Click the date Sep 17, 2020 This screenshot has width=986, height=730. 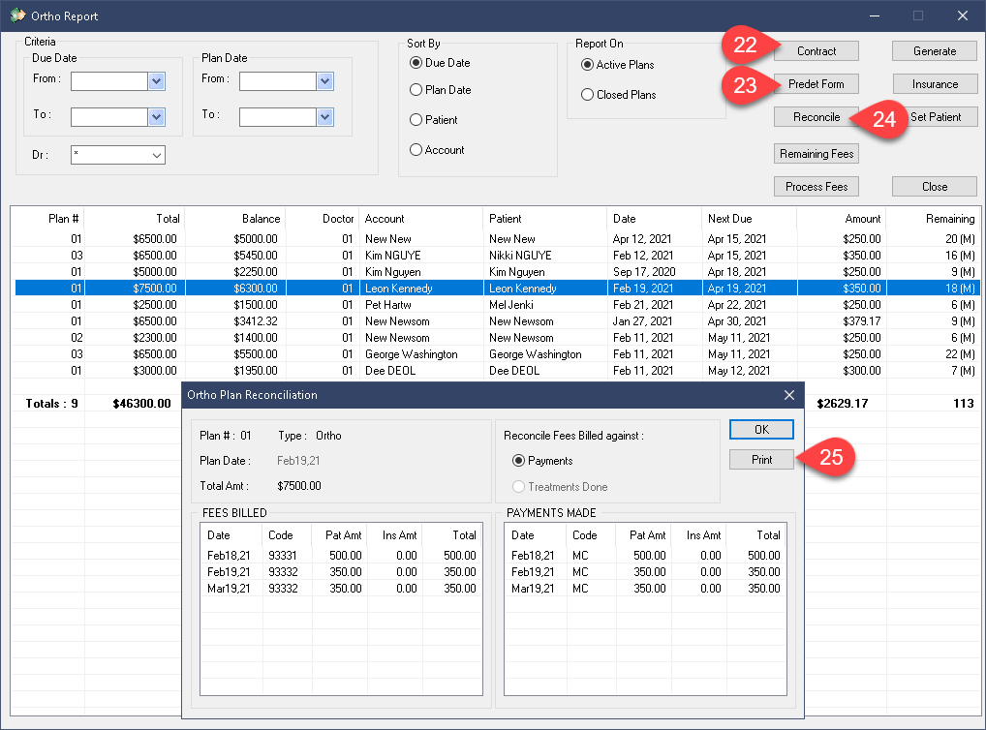pos(644,272)
